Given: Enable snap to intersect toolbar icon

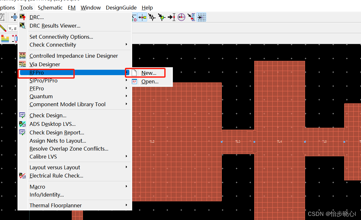Looking at the screenshot, I should (191, 17).
